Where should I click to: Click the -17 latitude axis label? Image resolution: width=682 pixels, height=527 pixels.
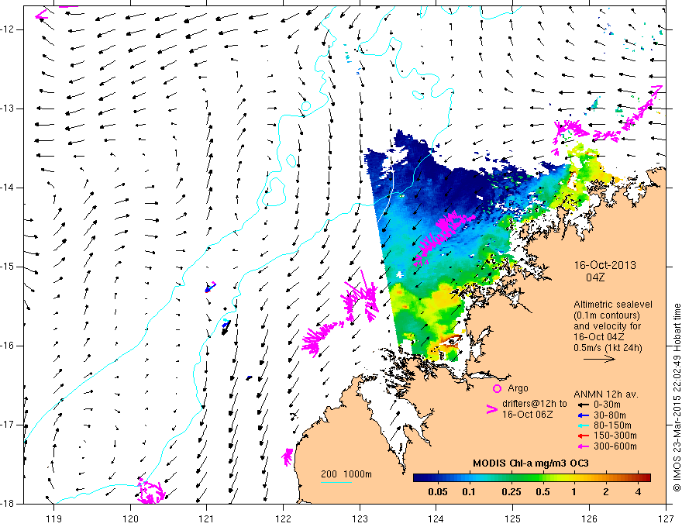9,425
